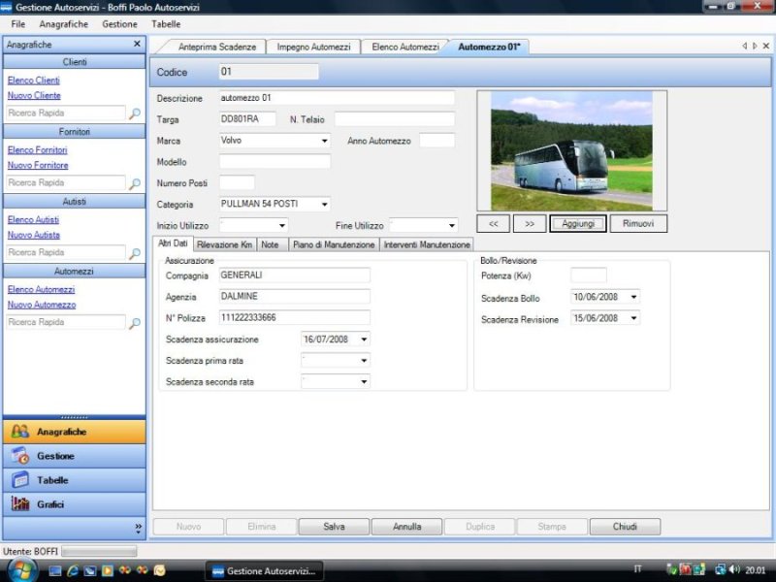The image size is (776, 582).
Task: Click the Clienti quick search magnifier icon
Action: click(135, 113)
